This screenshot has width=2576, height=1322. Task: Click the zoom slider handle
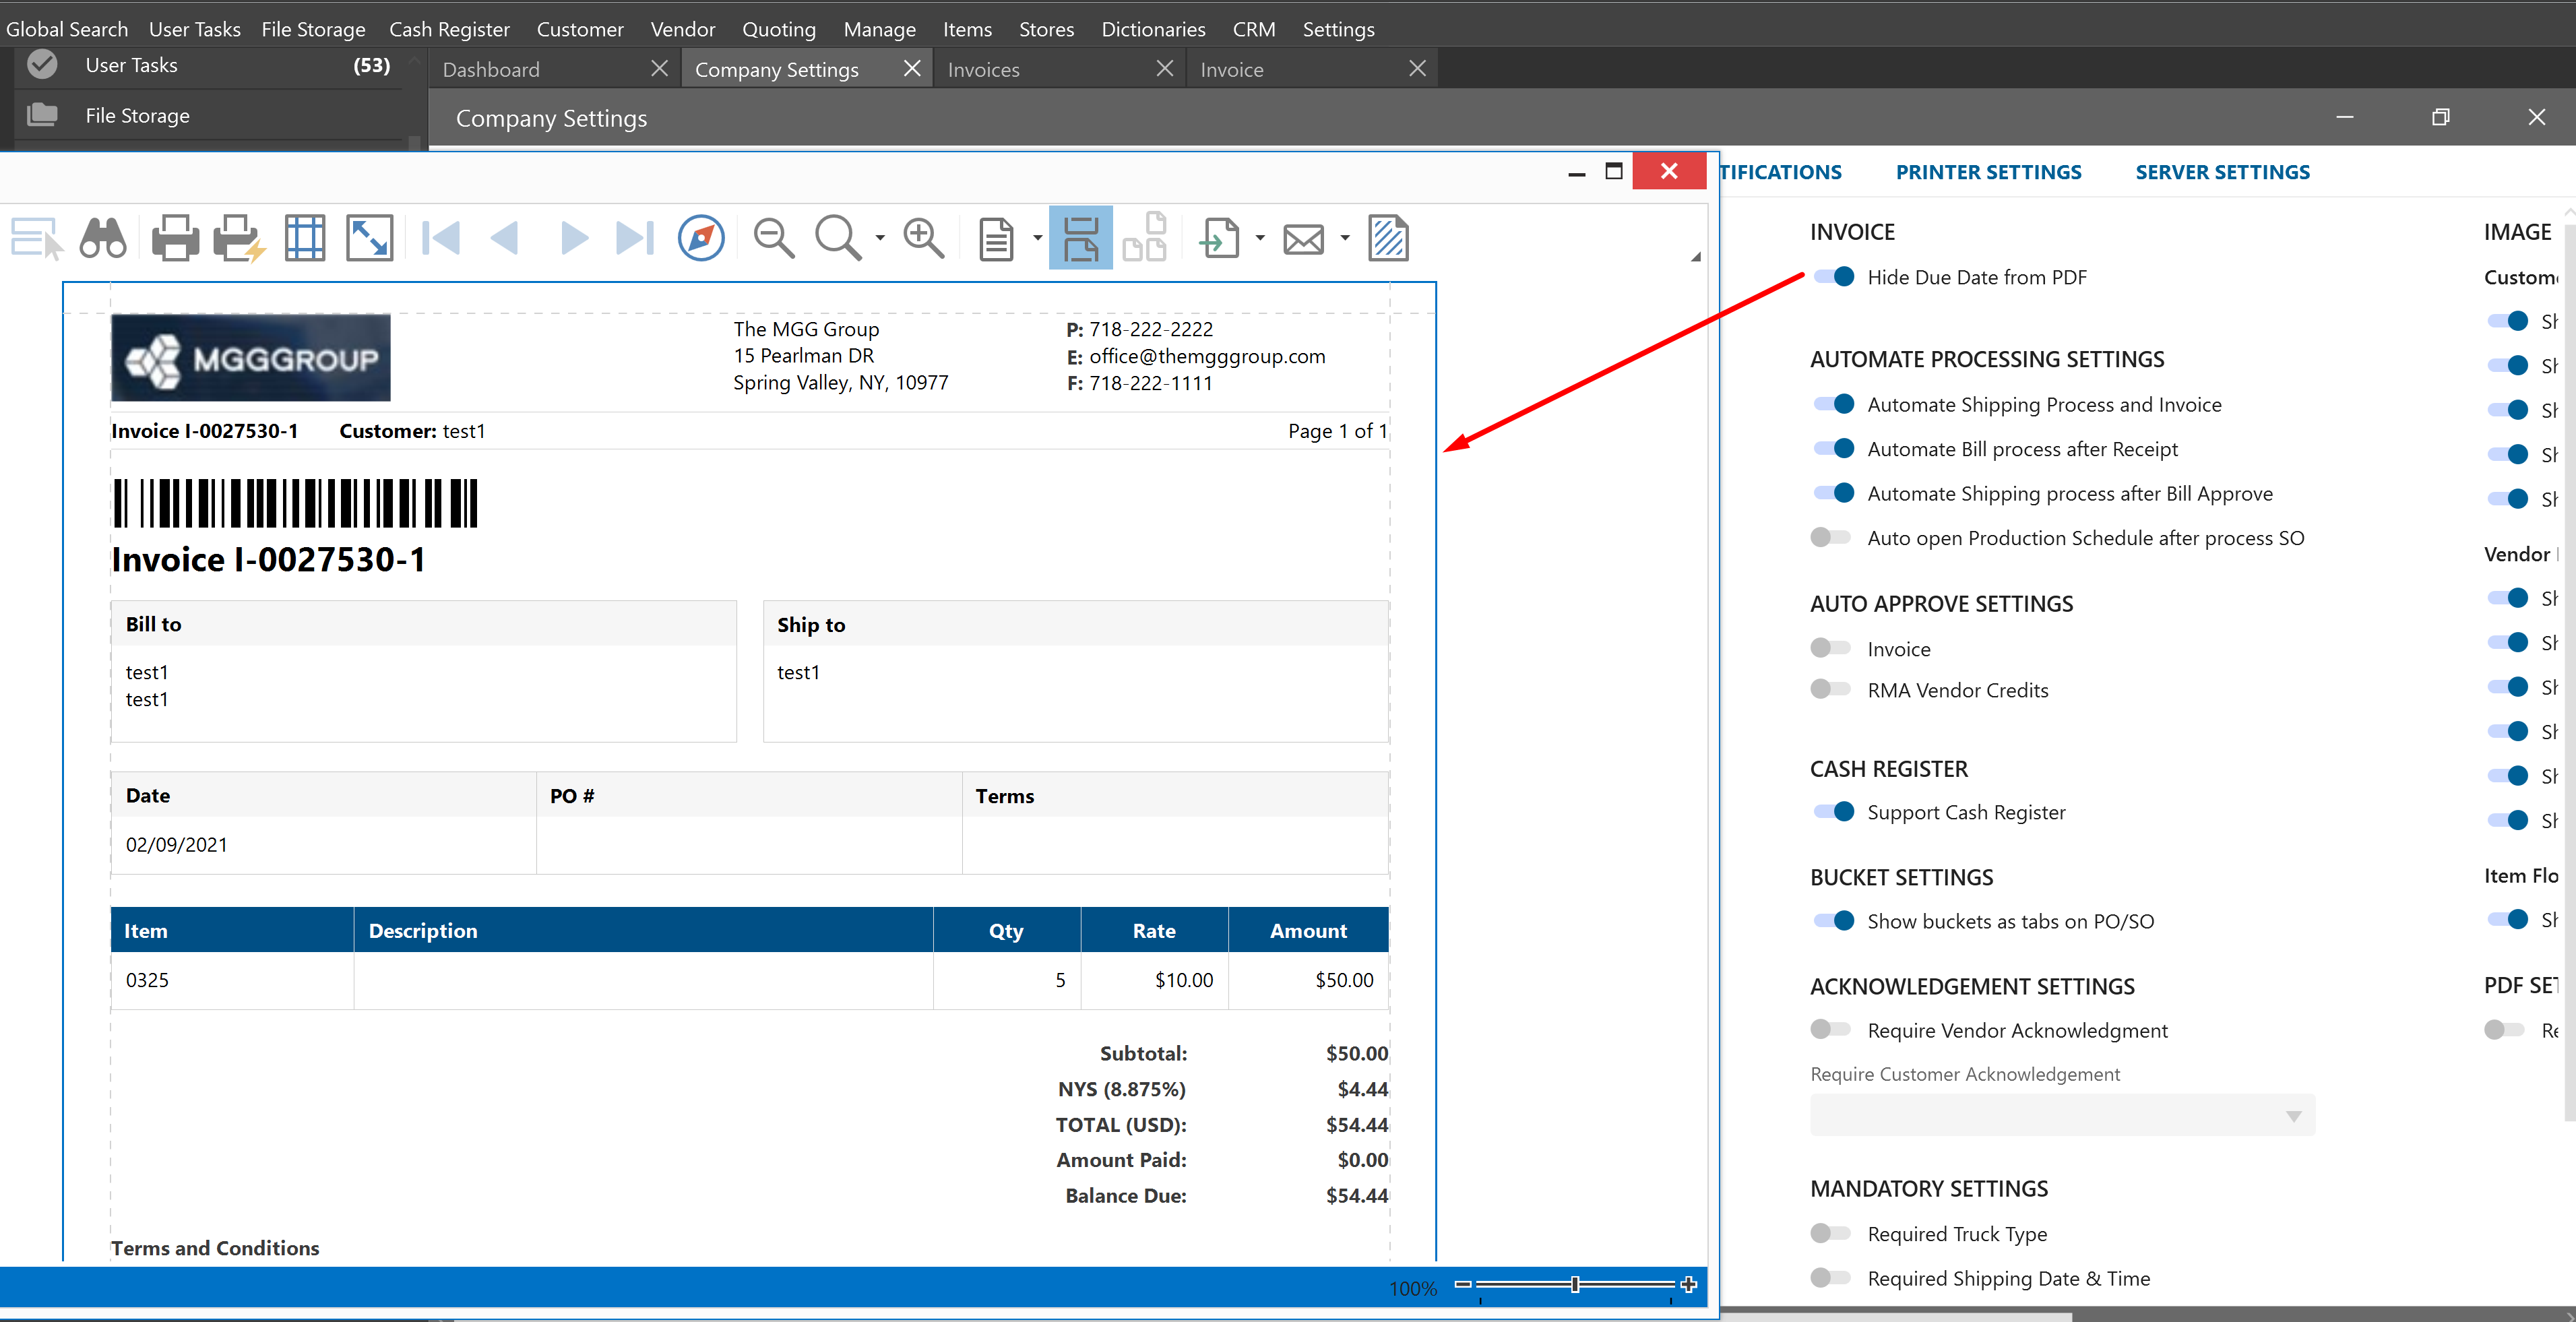pyautogui.click(x=1575, y=1284)
